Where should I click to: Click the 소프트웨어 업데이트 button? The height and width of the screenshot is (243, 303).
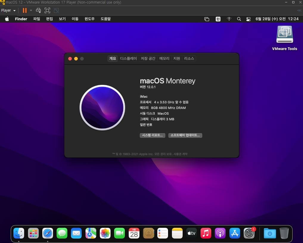(185, 135)
